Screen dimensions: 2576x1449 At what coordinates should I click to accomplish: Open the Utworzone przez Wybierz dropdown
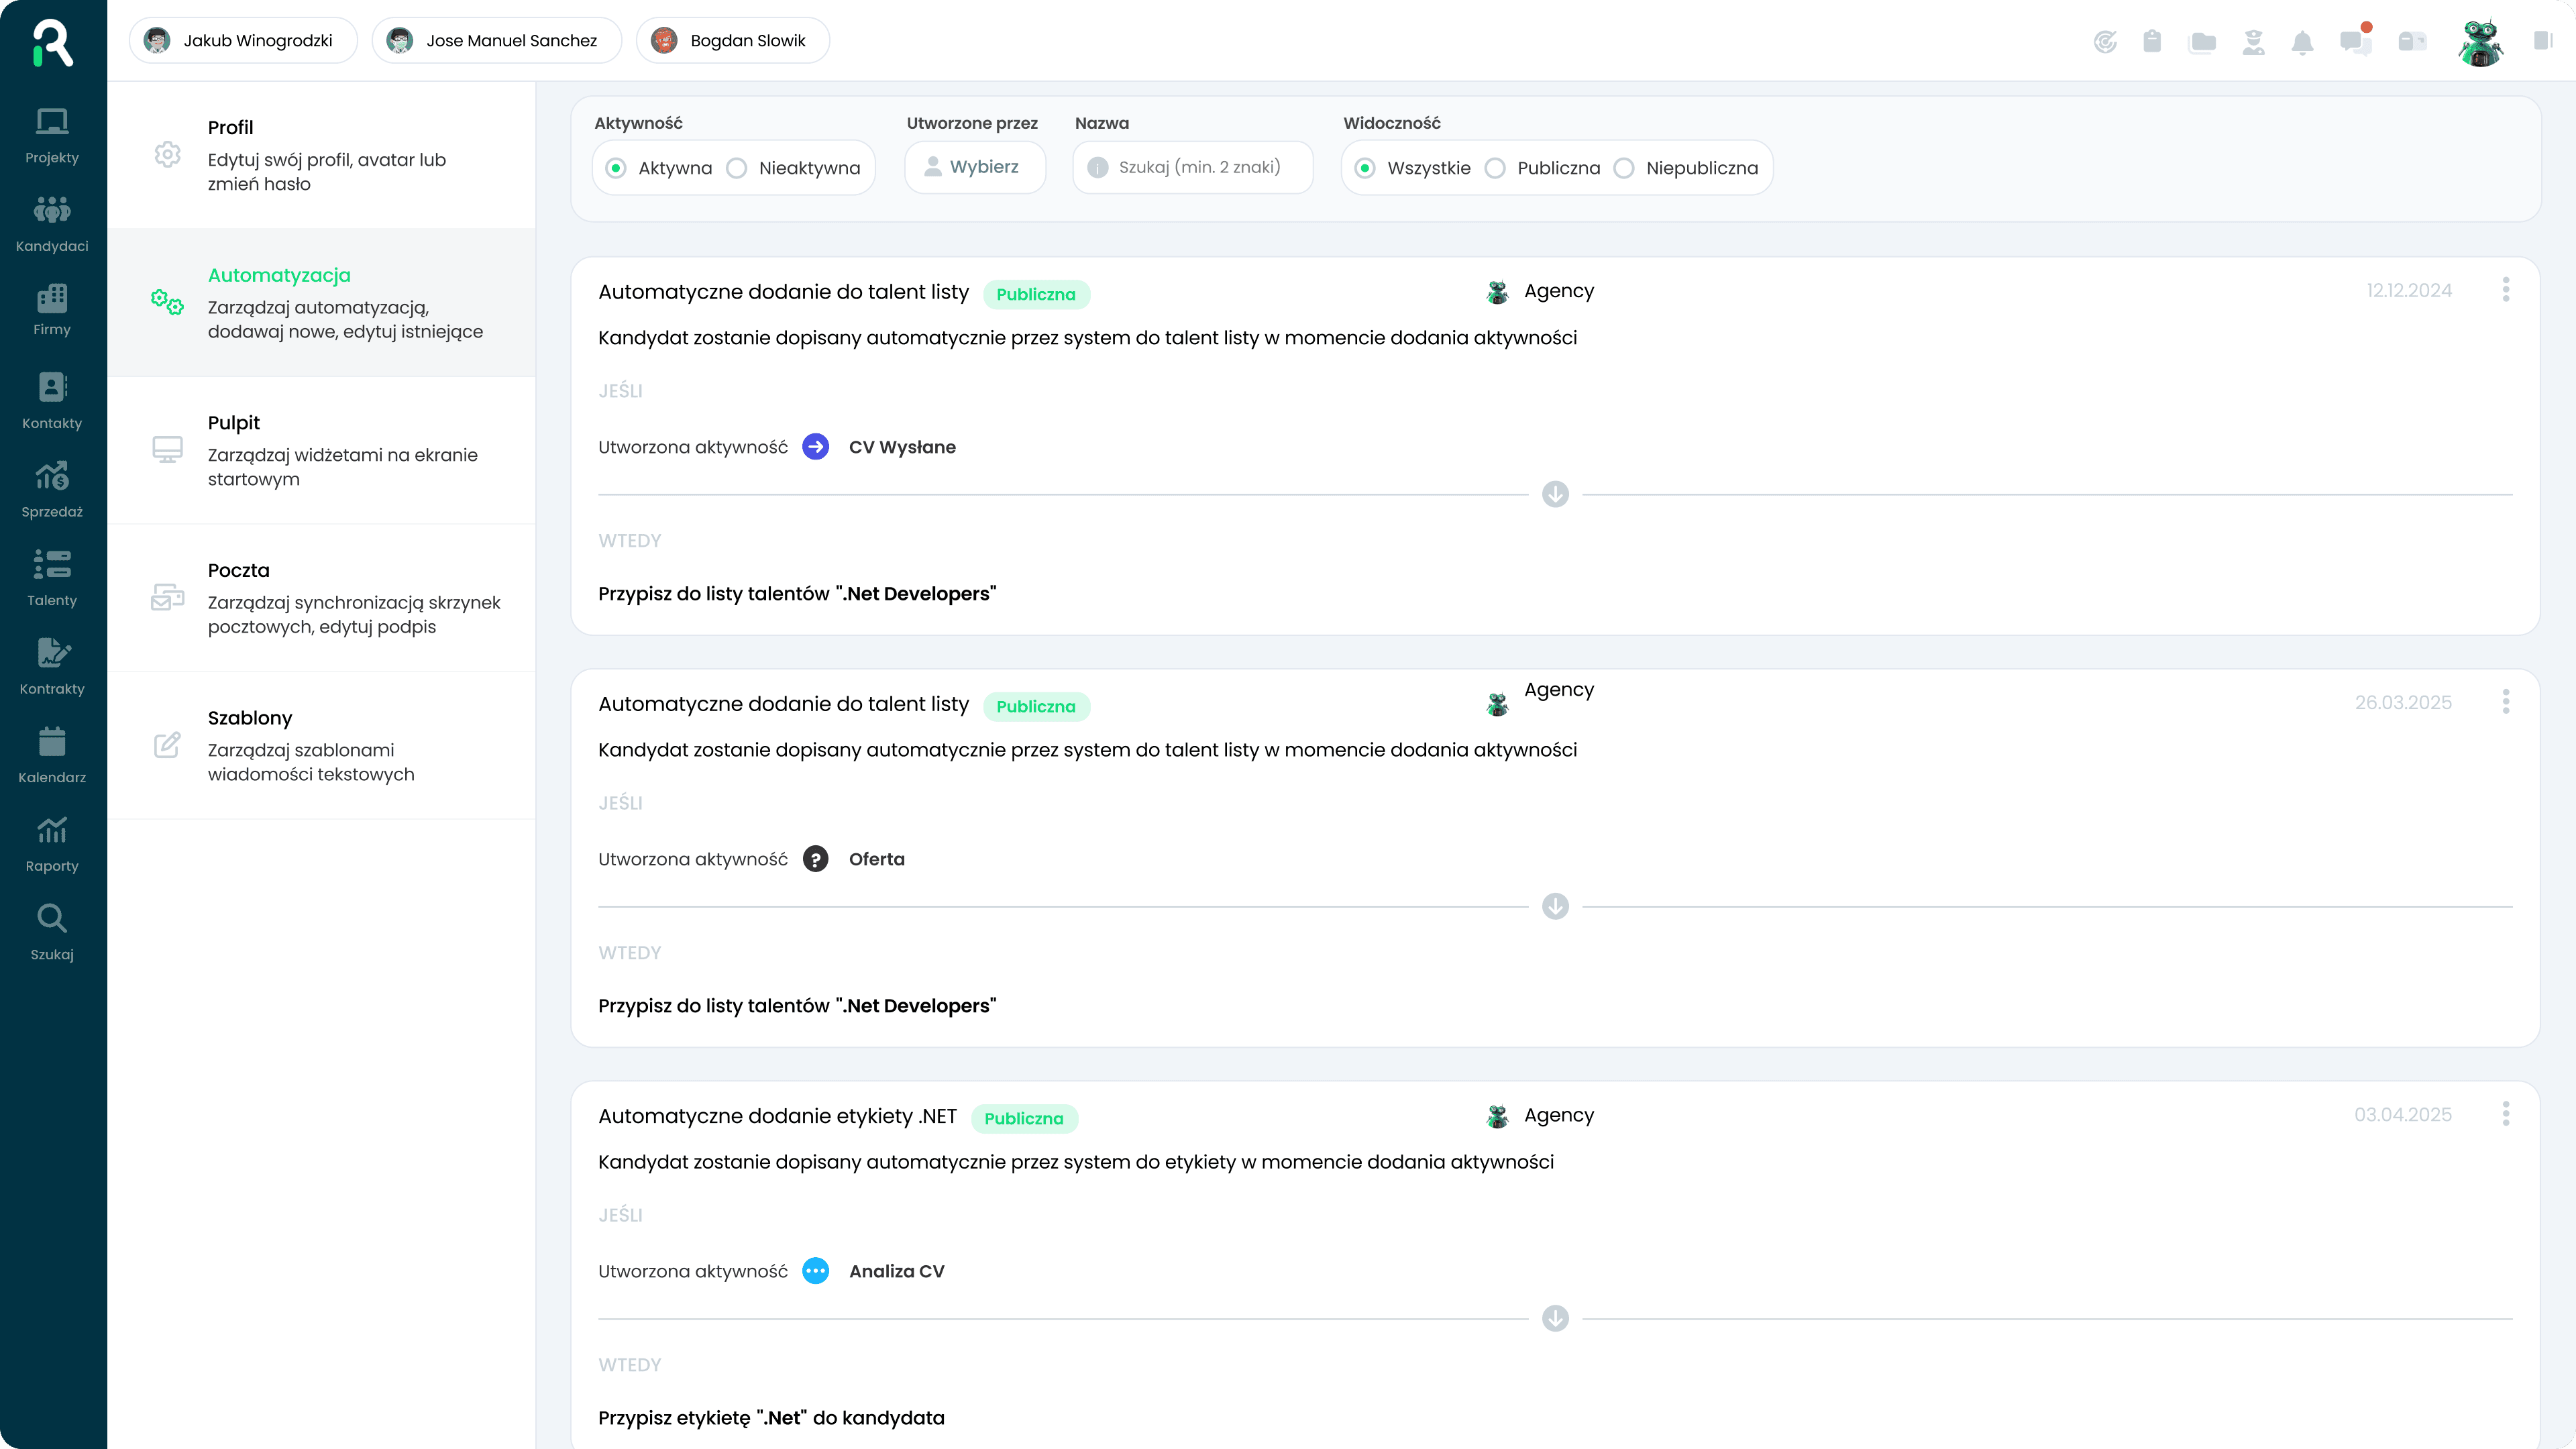coord(974,167)
